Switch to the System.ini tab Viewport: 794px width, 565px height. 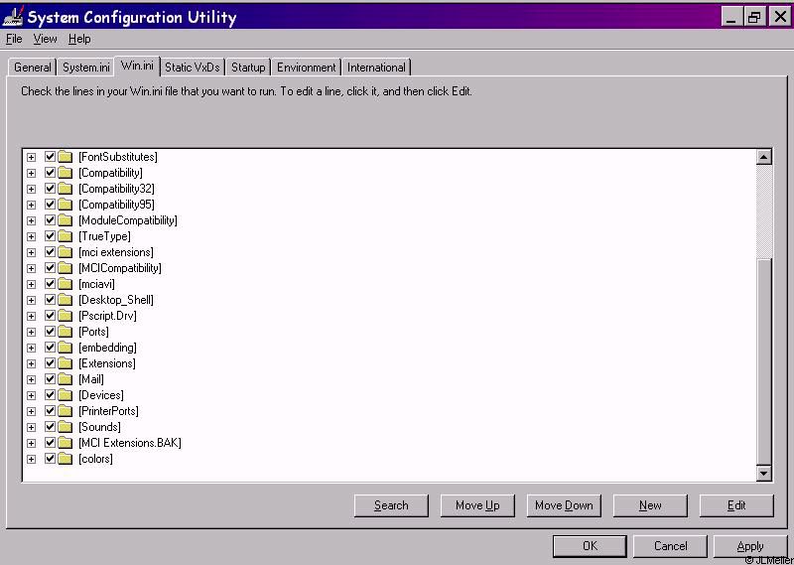86,68
